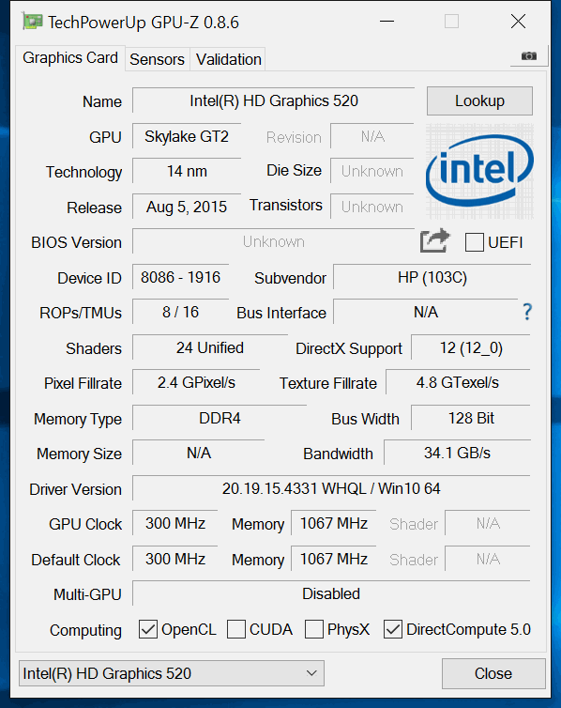Click the GPU-Z title bar app icon
The image size is (561, 708).
tap(32, 22)
